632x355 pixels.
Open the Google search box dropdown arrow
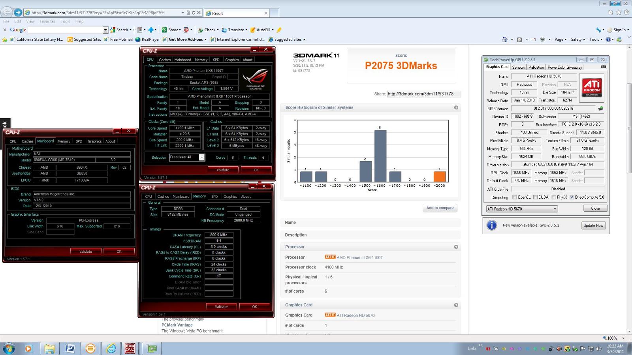pos(105,30)
